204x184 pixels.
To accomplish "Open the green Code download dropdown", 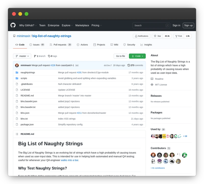I will (137, 56).
